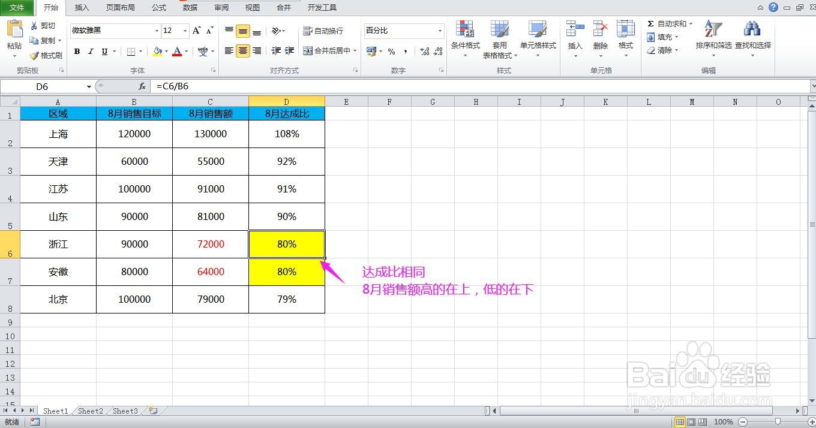Open the cell Format (格式) menu
This screenshot has height=428, width=816.
click(625, 39)
